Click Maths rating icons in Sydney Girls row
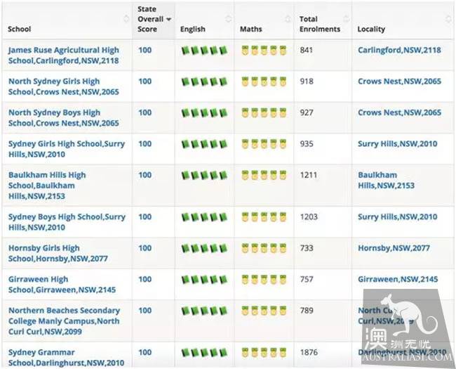The height and width of the screenshot is (369, 456). (264, 144)
